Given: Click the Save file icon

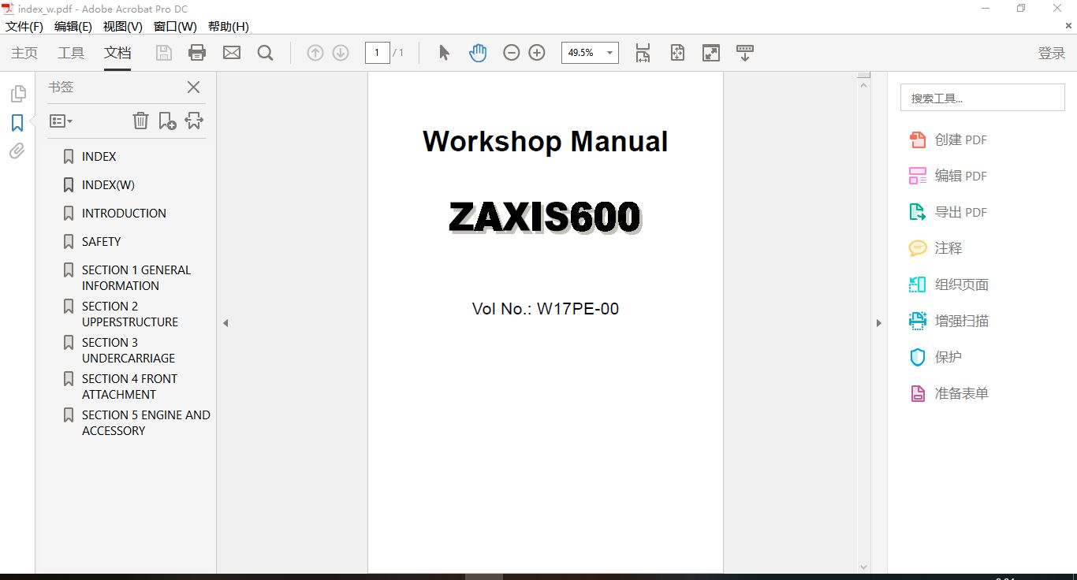Looking at the screenshot, I should pos(164,53).
